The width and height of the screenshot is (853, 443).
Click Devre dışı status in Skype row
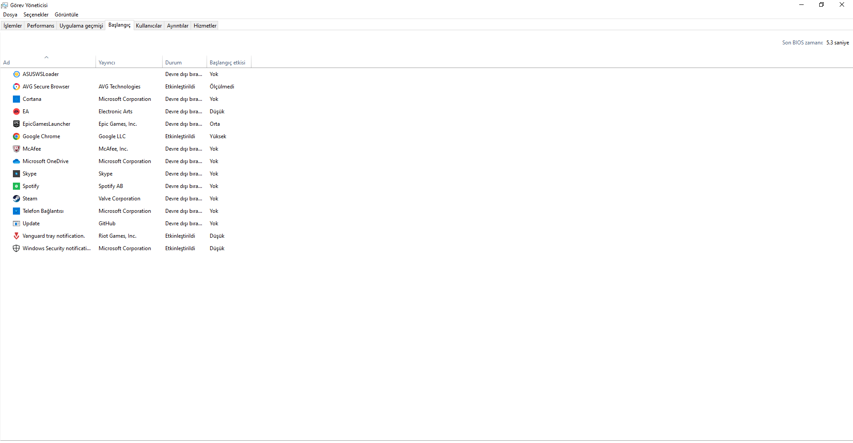184,174
